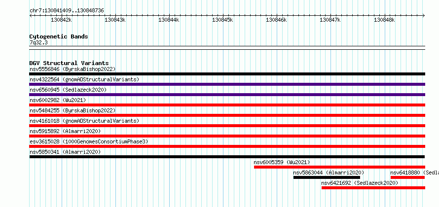The height and width of the screenshot is (207, 439).
Task: Click the right arrowhead of the ruler
Action: tap(424, 15)
